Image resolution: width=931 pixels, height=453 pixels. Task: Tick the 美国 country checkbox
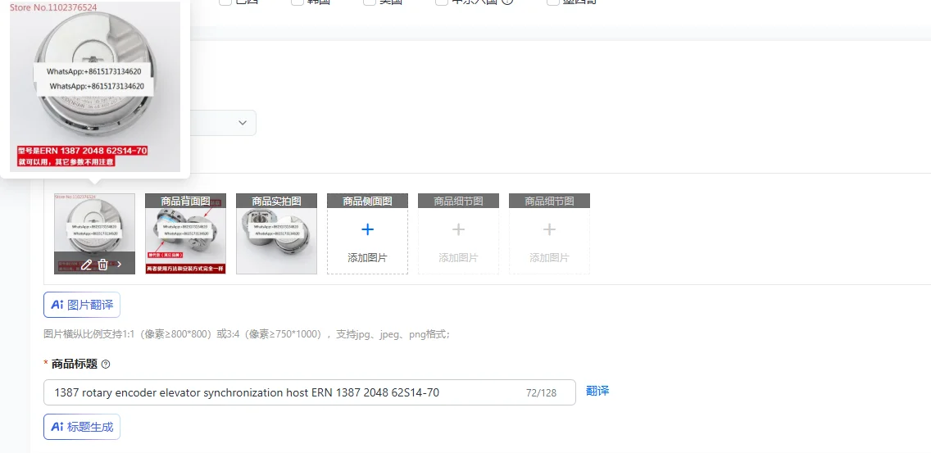click(x=370, y=2)
